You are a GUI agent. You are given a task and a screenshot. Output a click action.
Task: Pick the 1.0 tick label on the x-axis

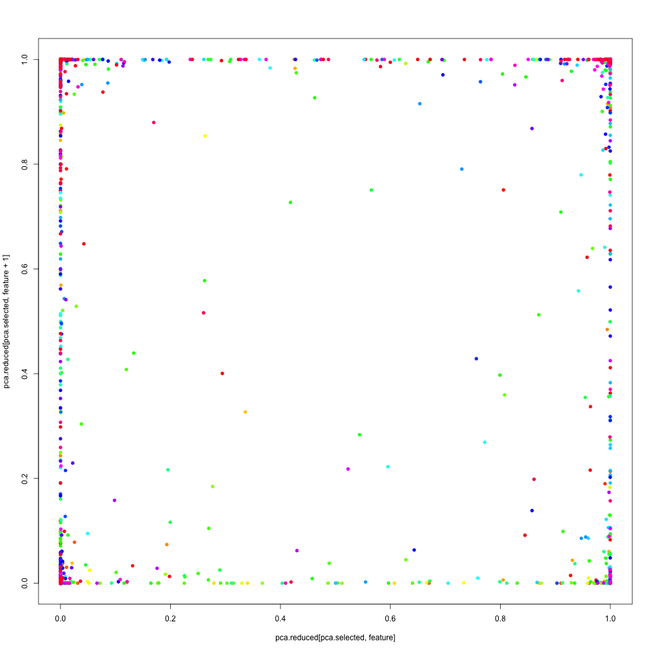point(610,614)
